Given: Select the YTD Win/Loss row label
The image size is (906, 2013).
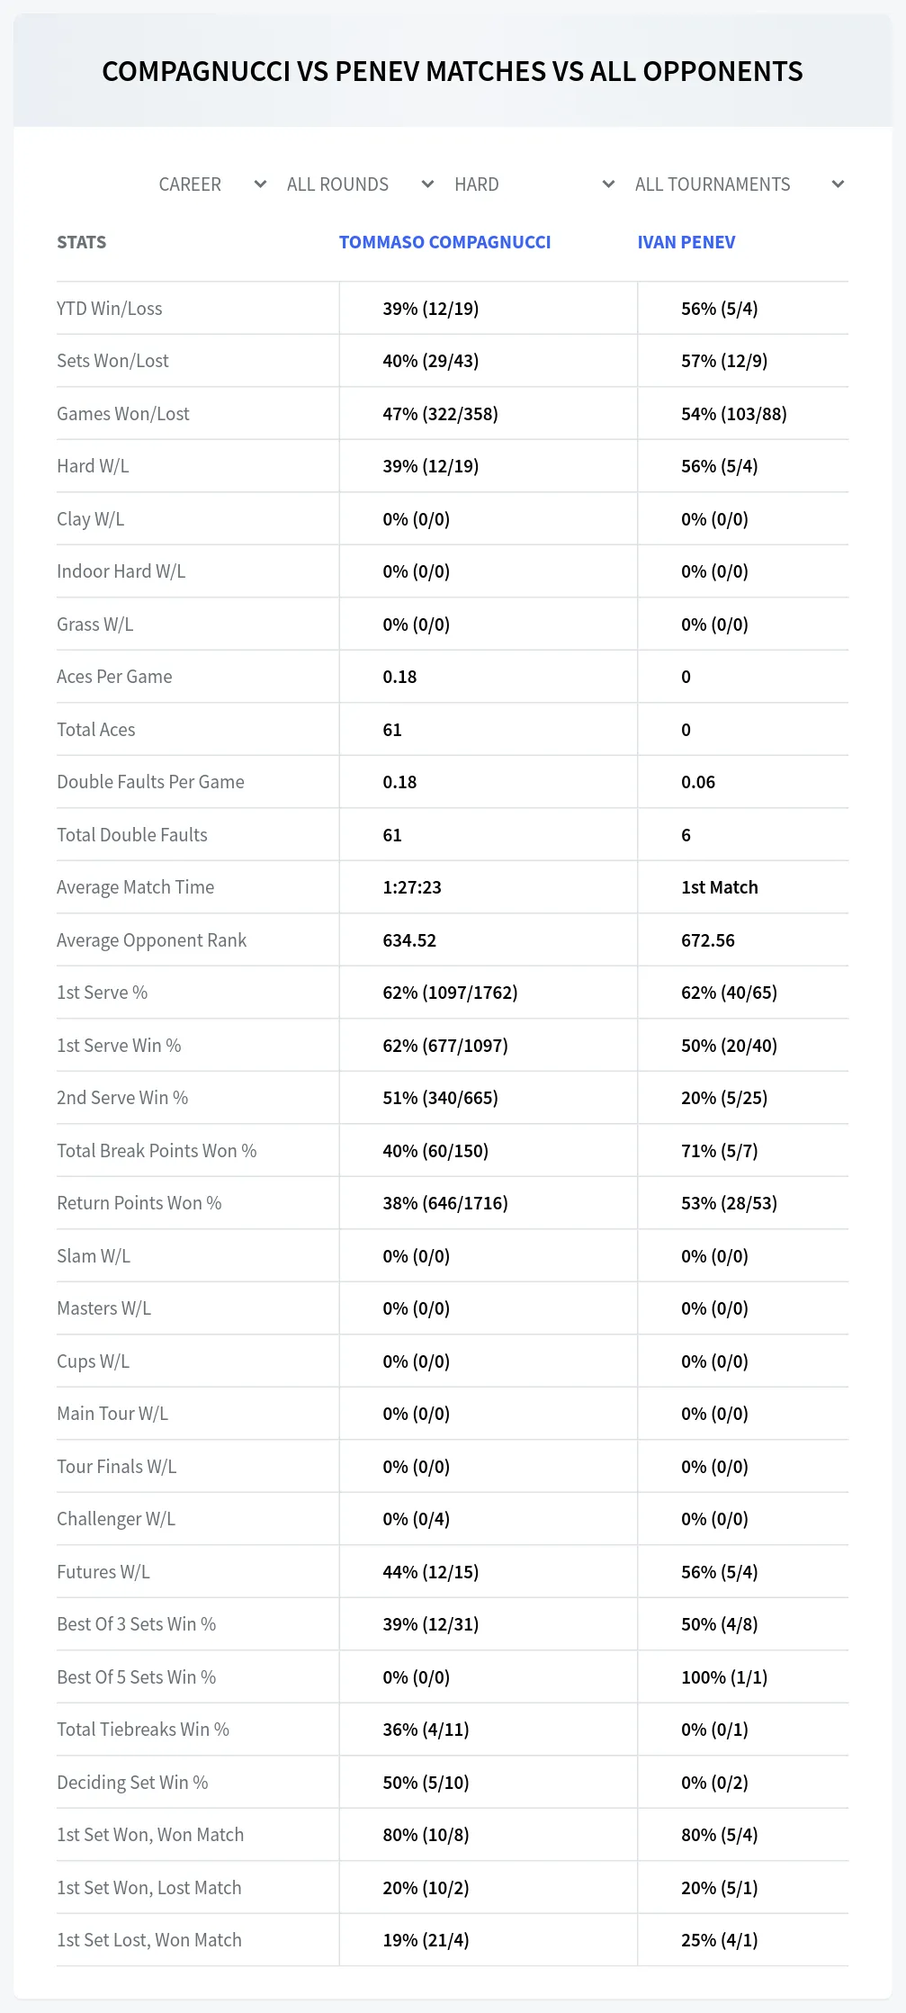Looking at the screenshot, I should [110, 309].
